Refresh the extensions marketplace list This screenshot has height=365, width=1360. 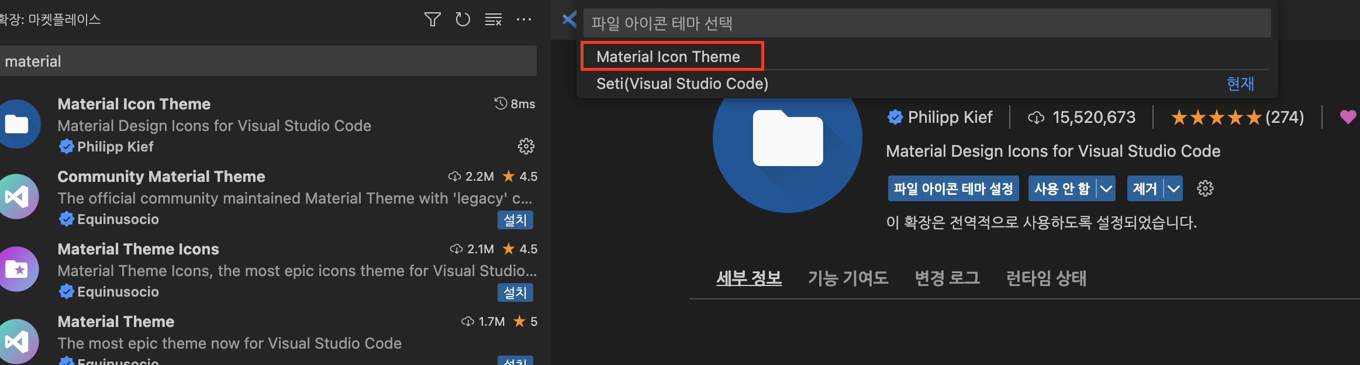click(x=462, y=20)
